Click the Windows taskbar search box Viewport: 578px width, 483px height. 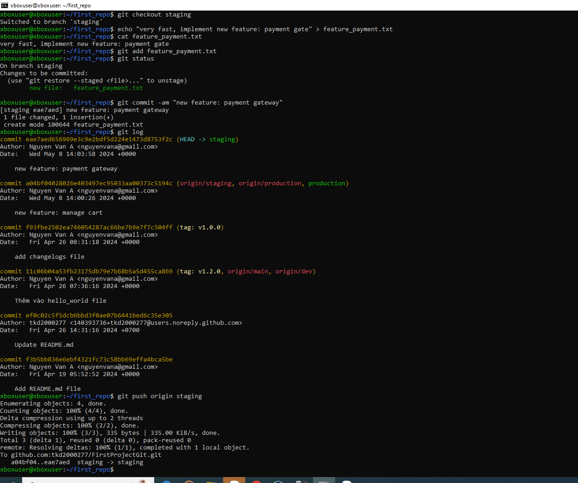(83, 480)
